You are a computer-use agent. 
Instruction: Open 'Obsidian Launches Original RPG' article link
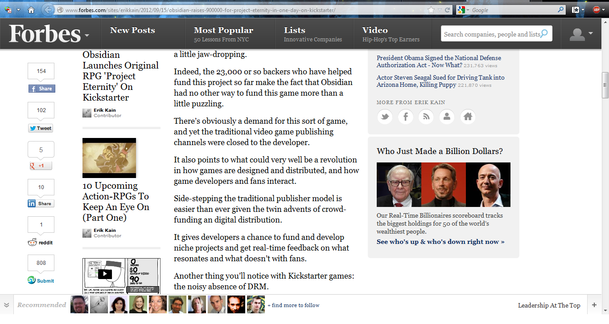point(121,76)
